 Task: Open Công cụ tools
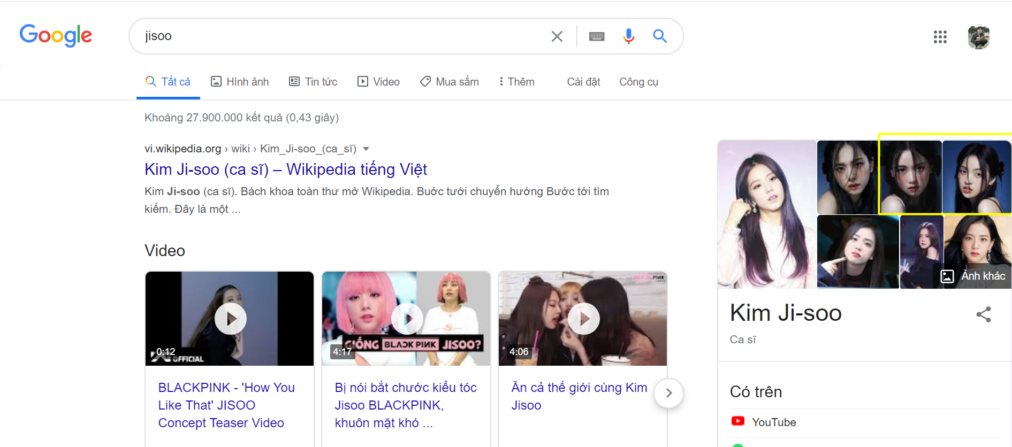coord(638,82)
